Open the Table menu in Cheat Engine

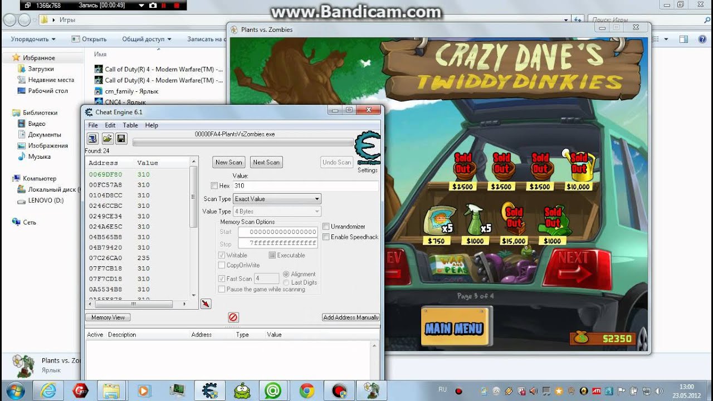[130, 125]
